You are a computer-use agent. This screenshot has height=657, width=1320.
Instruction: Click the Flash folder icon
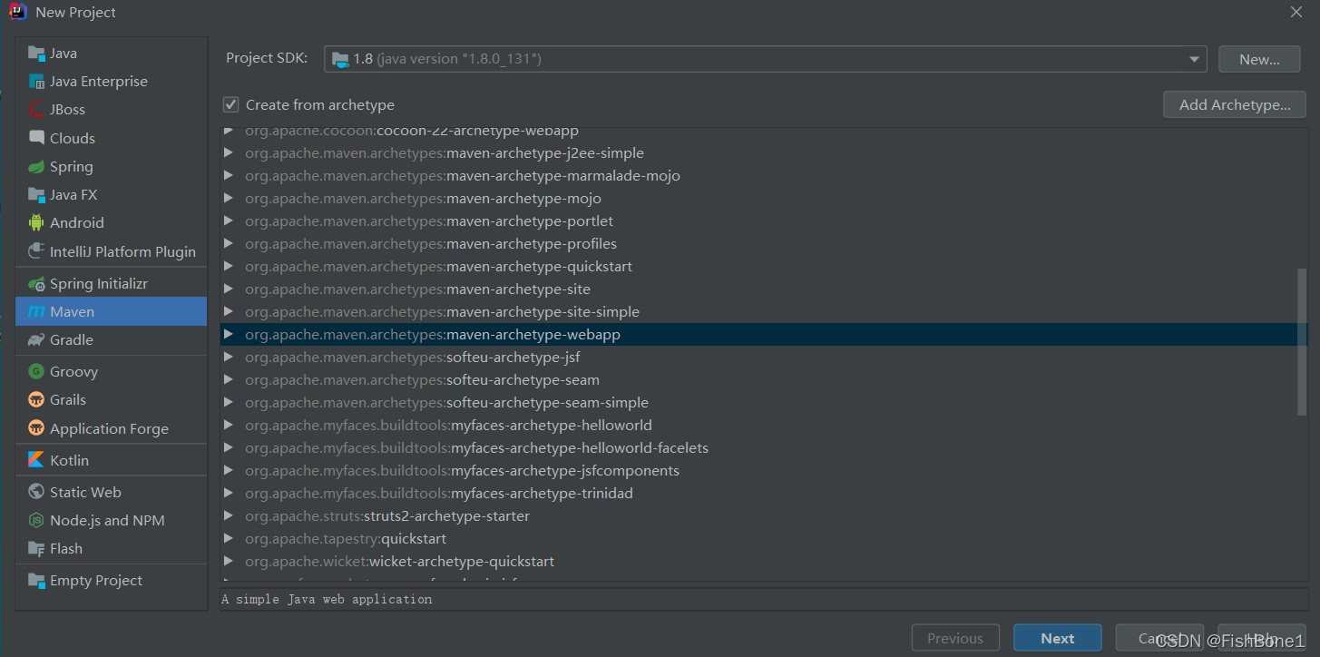coord(36,549)
